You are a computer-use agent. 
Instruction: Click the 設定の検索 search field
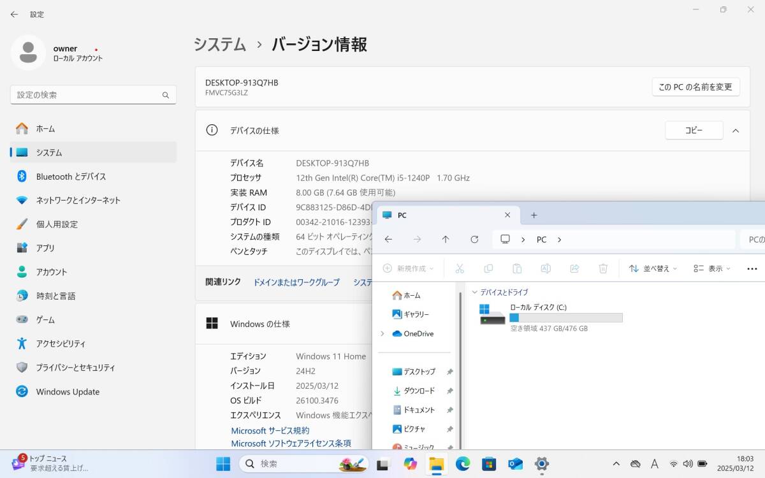coord(93,95)
